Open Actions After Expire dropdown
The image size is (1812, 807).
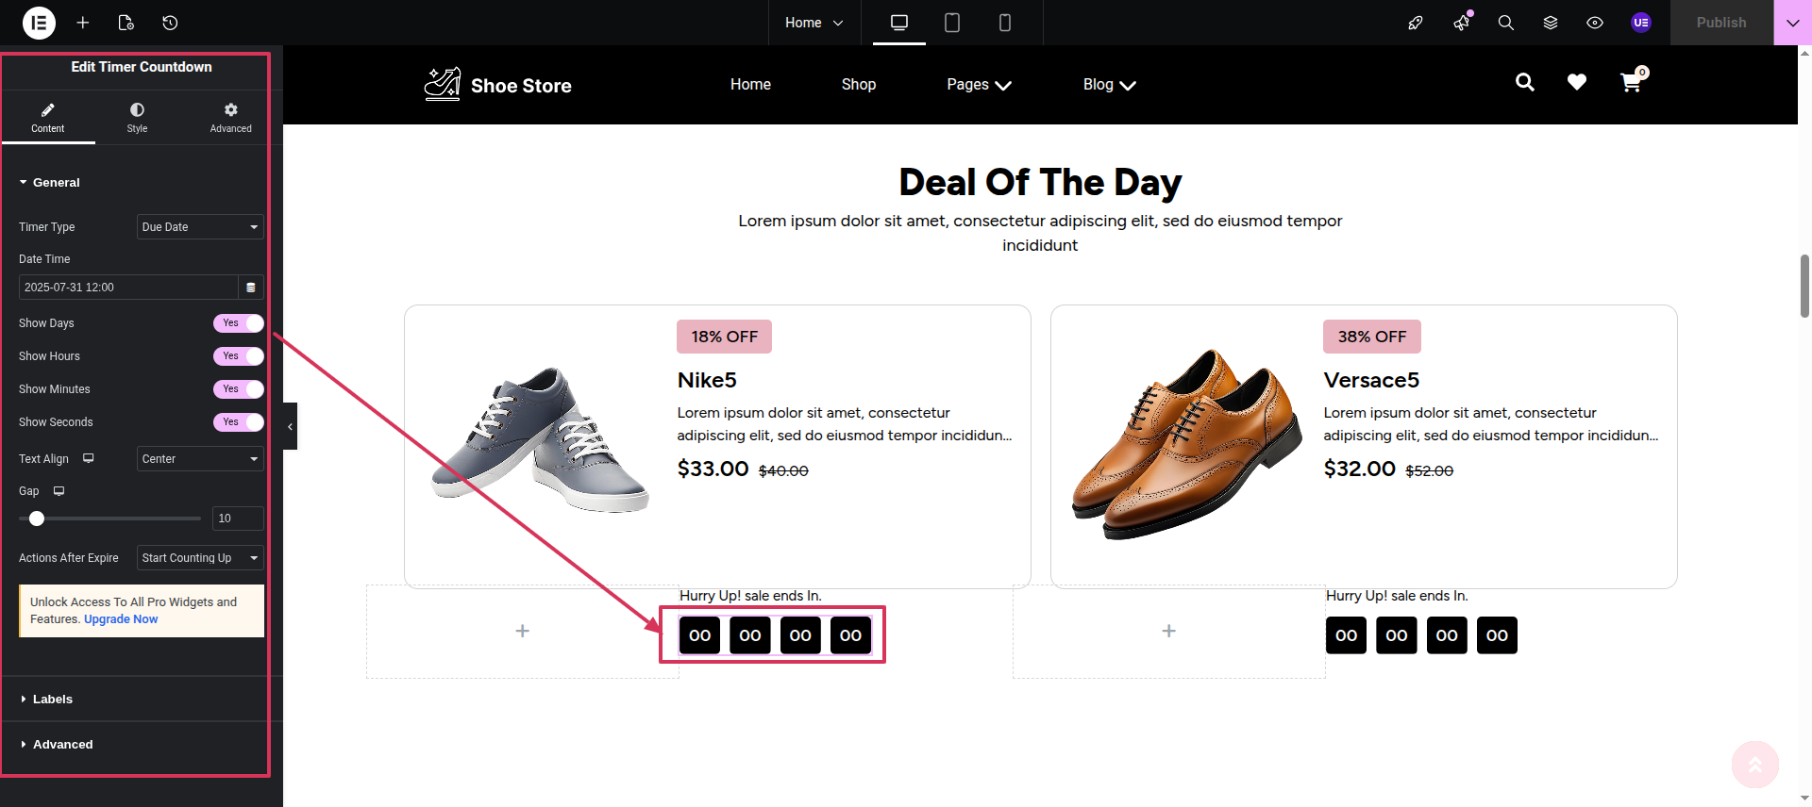pyautogui.click(x=200, y=558)
